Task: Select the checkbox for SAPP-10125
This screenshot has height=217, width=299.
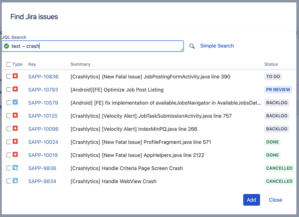Action: click(x=9, y=116)
